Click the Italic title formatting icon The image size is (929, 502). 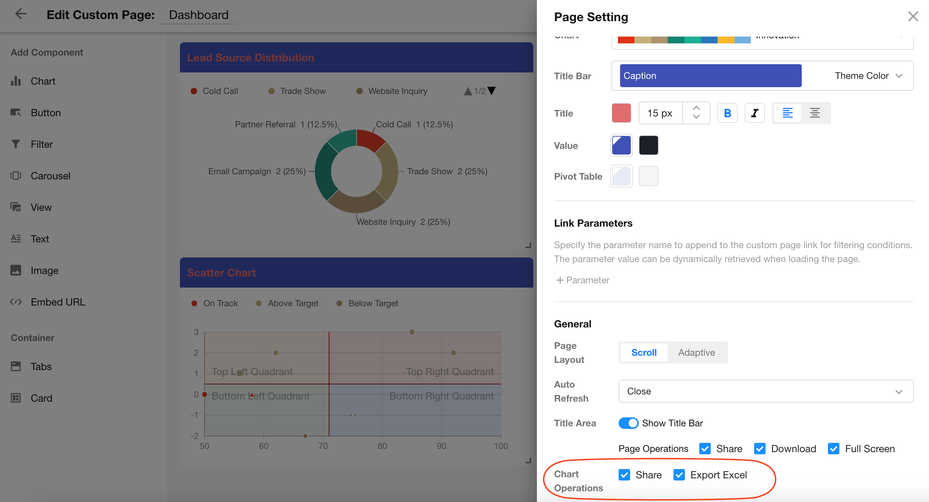[x=754, y=113]
